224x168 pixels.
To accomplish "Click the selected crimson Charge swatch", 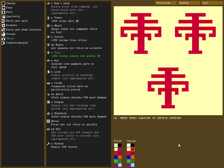I will (132, 149).
